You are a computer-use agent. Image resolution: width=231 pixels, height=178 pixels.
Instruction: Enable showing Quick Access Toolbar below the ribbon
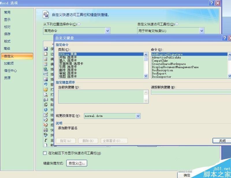coord(45,153)
